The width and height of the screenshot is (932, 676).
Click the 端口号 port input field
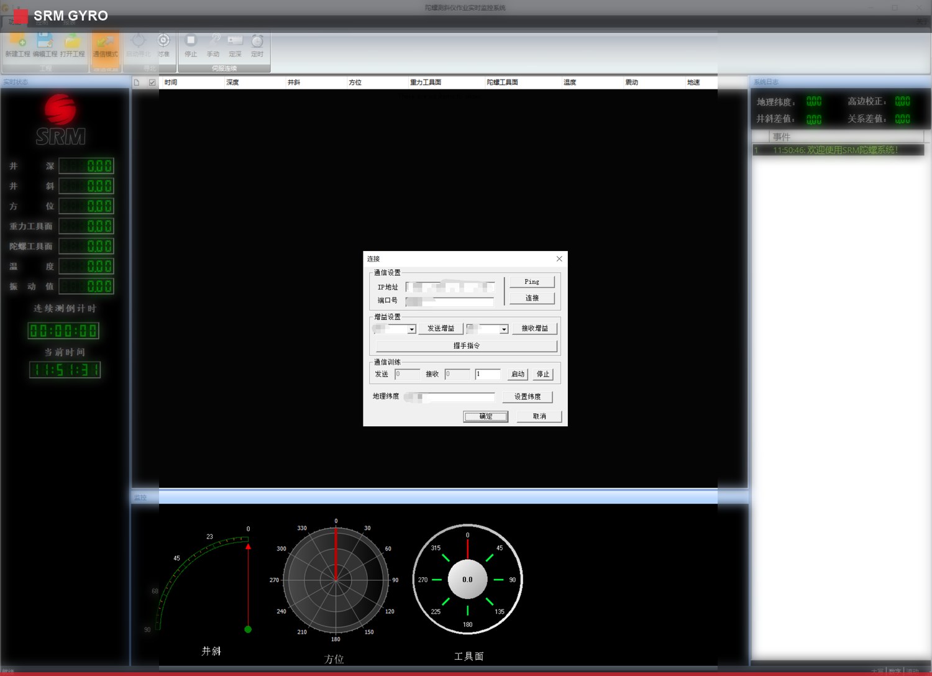click(449, 301)
